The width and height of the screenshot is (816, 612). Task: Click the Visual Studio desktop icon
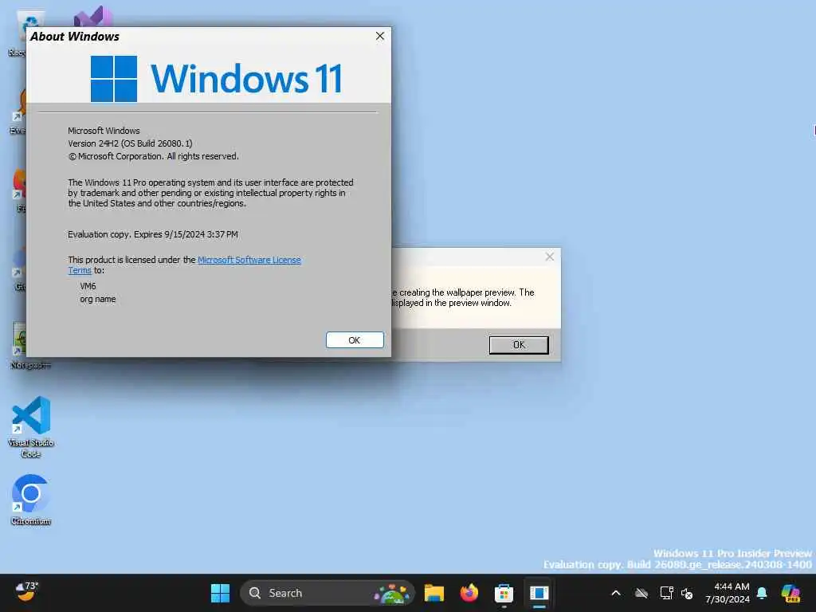[x=94, y=17]
